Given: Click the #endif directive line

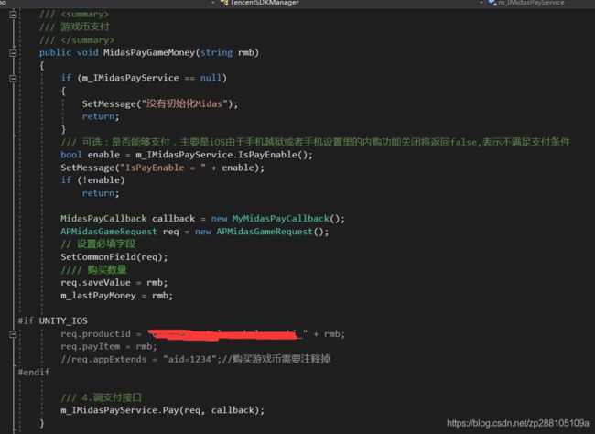Looking at the screenshot, I should 35,373.
